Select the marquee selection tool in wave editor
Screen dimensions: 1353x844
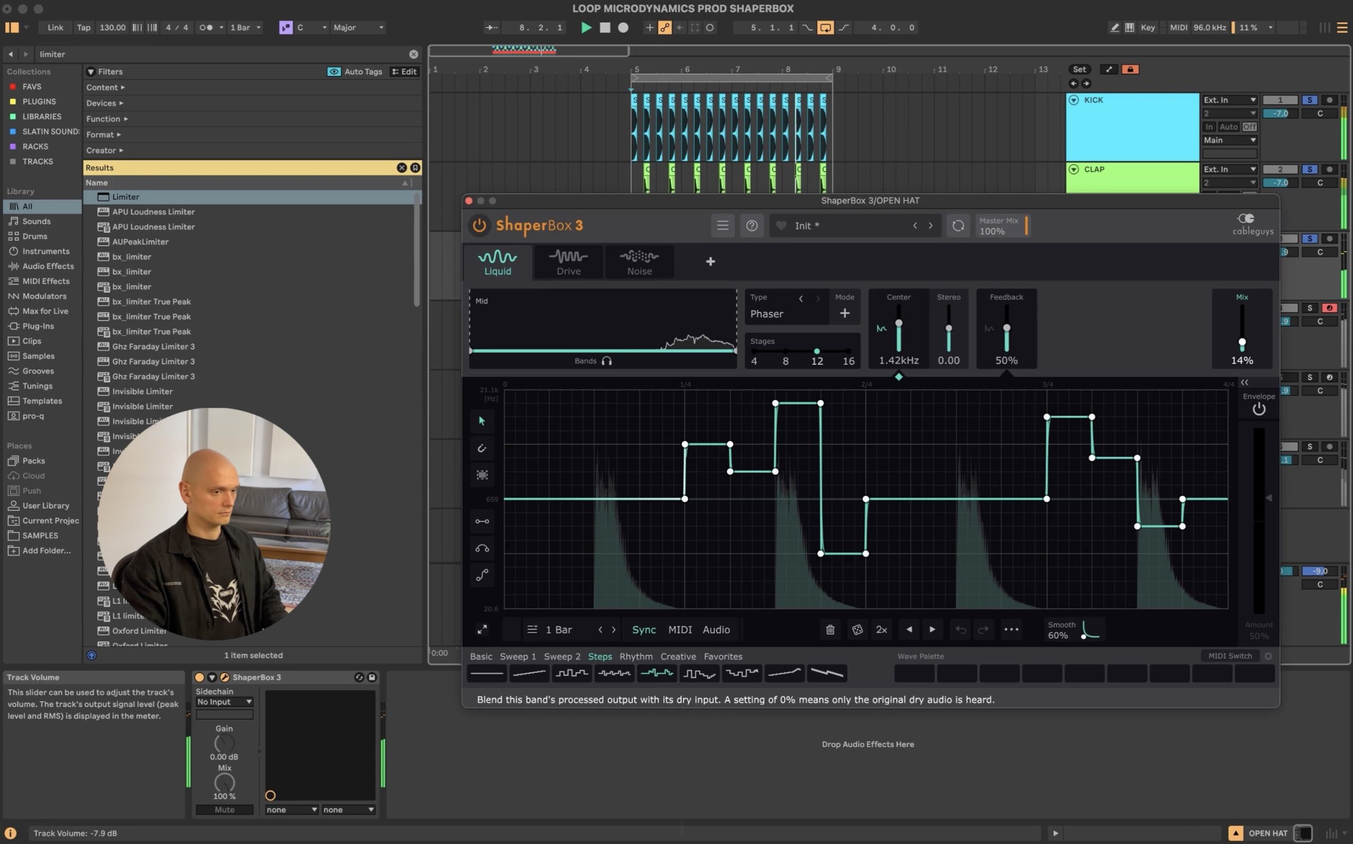click(x=482, y=475)
